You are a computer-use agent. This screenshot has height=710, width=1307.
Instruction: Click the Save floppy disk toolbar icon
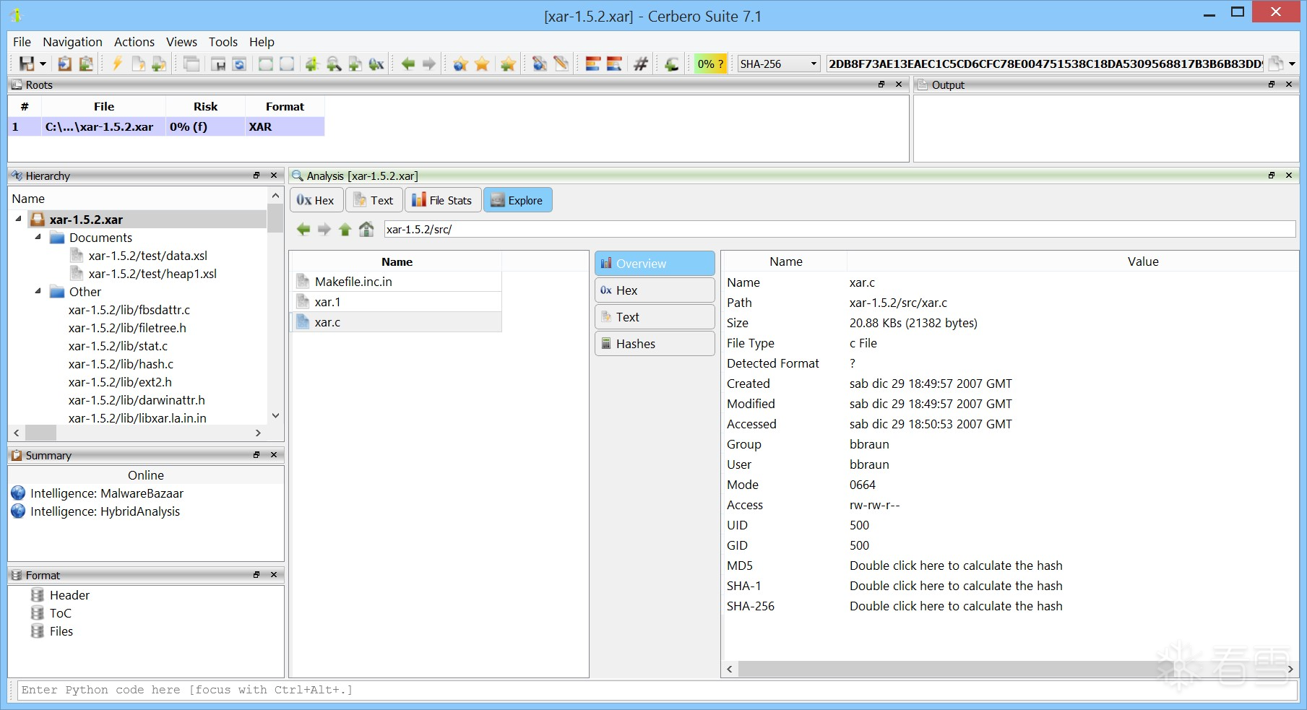26,64
